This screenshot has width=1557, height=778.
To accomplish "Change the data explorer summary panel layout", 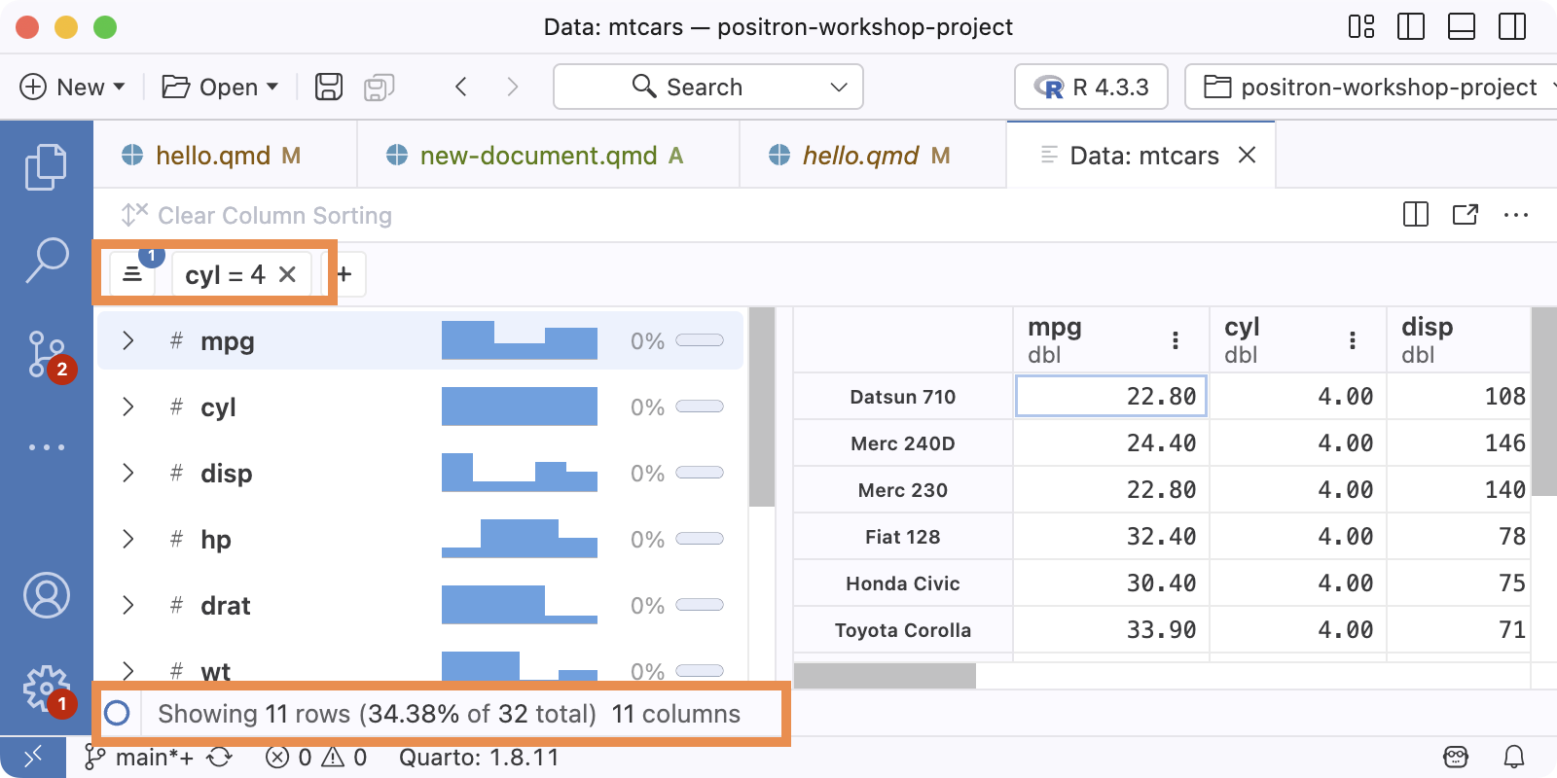I will (1416, 214).
